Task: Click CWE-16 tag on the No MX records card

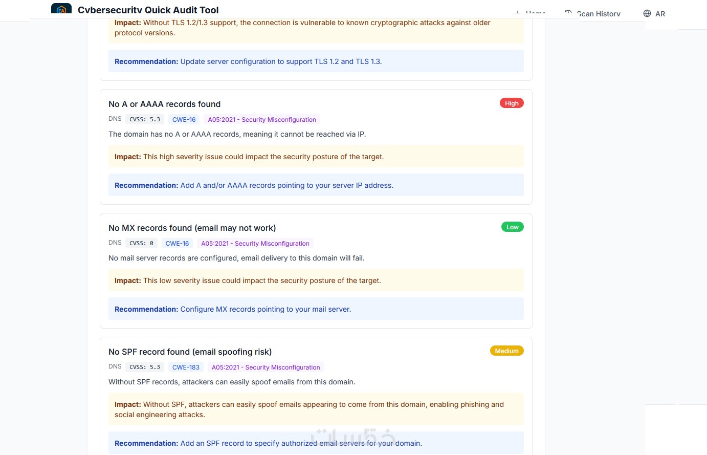Action: (177, 244)
